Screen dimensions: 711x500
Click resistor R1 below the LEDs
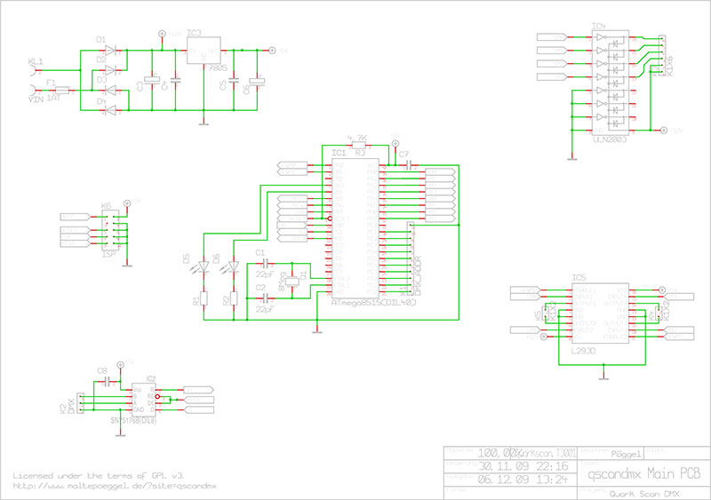coord(204,300)
